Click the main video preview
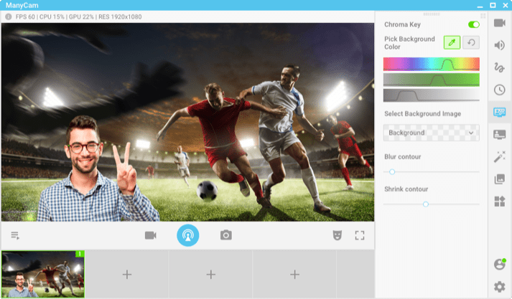Image resolution: width=512 pixels, height=299 pixels. coord(187,122)
